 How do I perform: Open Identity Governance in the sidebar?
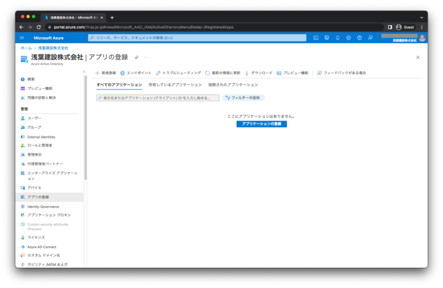pos(40,207)
